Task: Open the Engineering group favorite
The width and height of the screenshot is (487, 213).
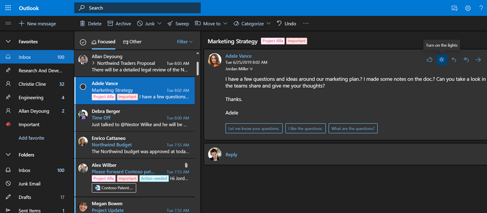Action: coord(37,97)
